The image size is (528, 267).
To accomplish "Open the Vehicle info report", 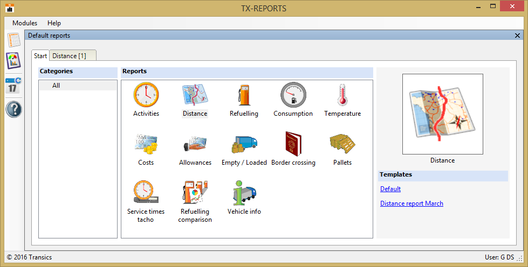I will (x=244, y=194).
